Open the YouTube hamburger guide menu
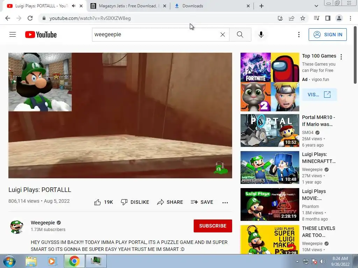358x268 pixels. [13, 35]
